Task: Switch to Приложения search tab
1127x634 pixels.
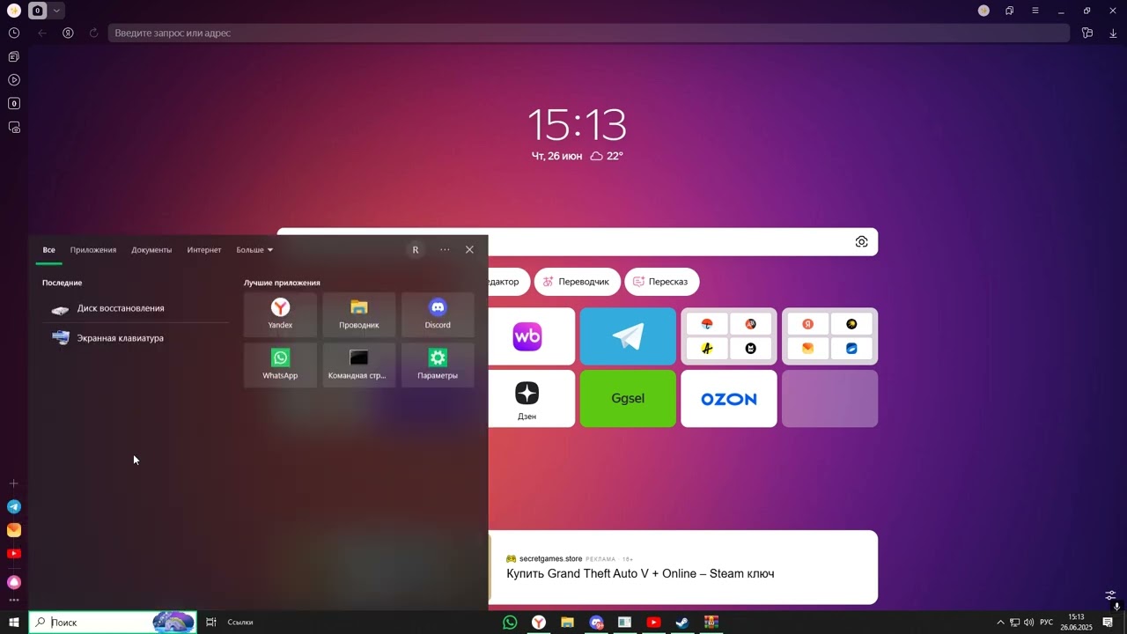Action: pyautogui.click(x=93, y=250)
